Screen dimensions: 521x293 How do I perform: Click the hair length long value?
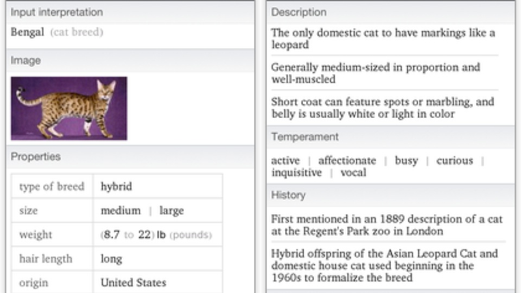coord(111,258)
